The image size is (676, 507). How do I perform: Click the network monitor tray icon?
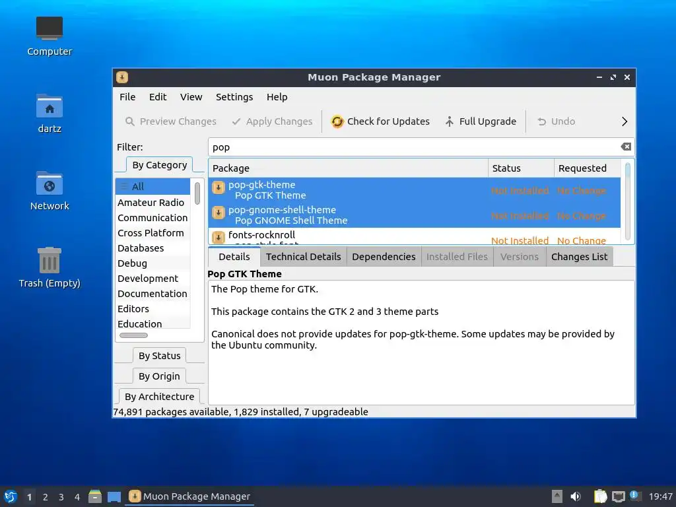tap(619, 496)
